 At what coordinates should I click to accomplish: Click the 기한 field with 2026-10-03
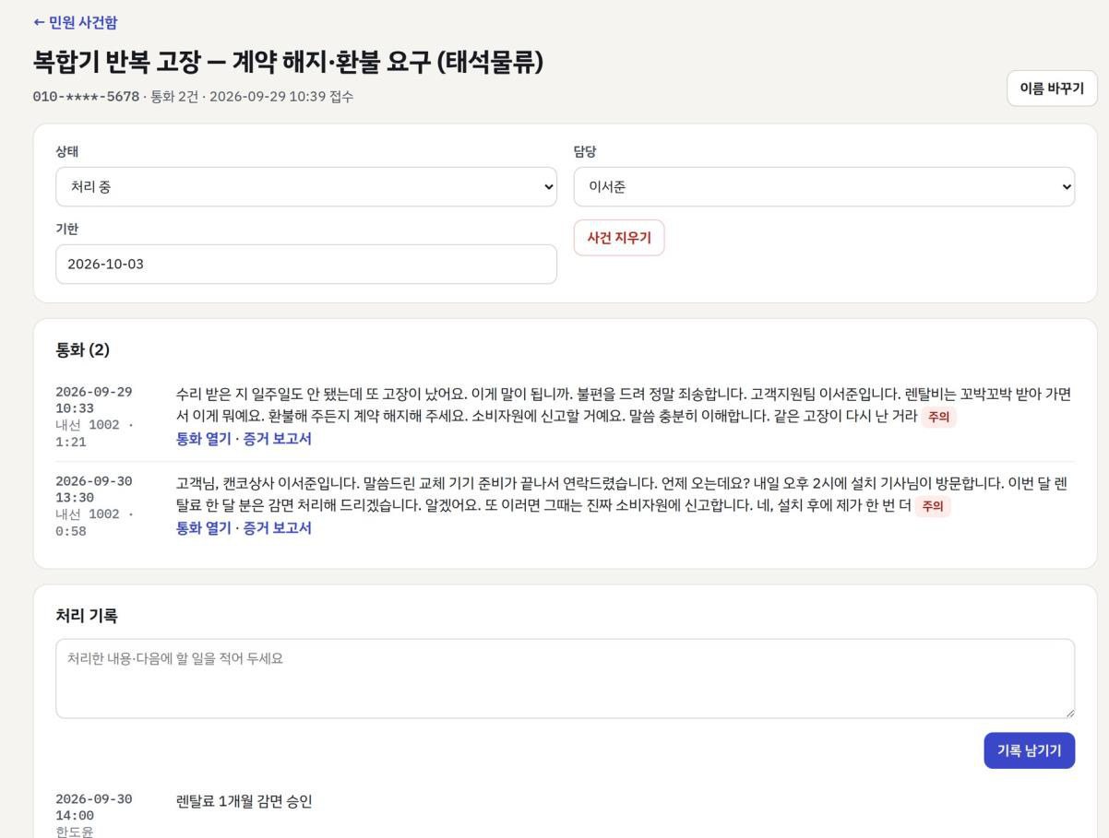point(306,264)
